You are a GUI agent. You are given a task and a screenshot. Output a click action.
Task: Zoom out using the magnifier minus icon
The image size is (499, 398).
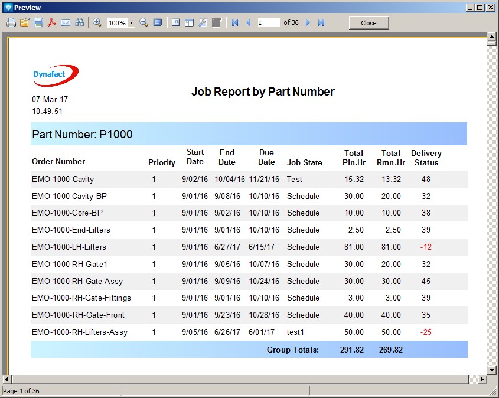143,23
